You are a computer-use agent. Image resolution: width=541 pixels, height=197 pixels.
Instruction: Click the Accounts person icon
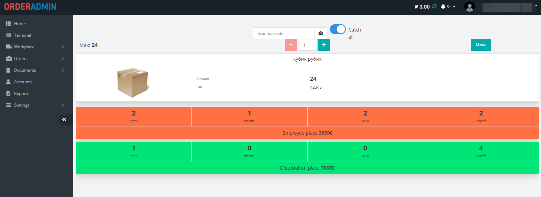pyautogui.click(x=8, y=82)
